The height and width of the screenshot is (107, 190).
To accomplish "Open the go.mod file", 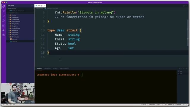I will [x=20, y=39].
